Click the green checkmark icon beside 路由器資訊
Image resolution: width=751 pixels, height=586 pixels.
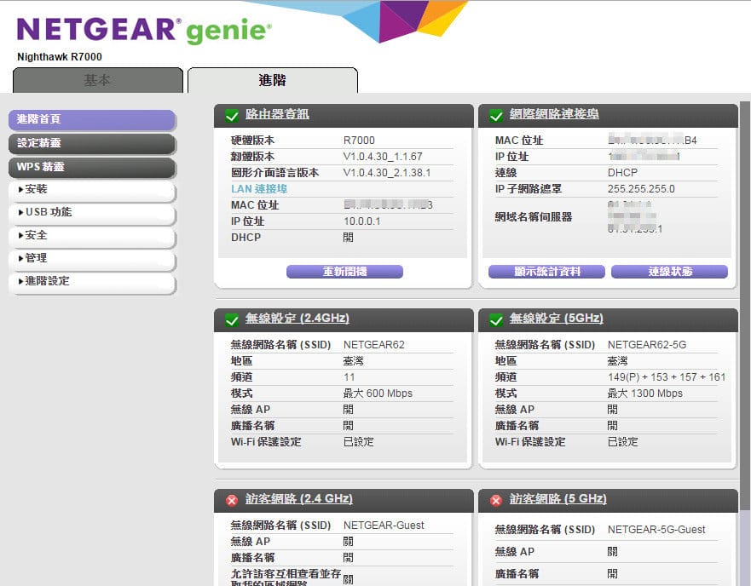tap(232, 115)
